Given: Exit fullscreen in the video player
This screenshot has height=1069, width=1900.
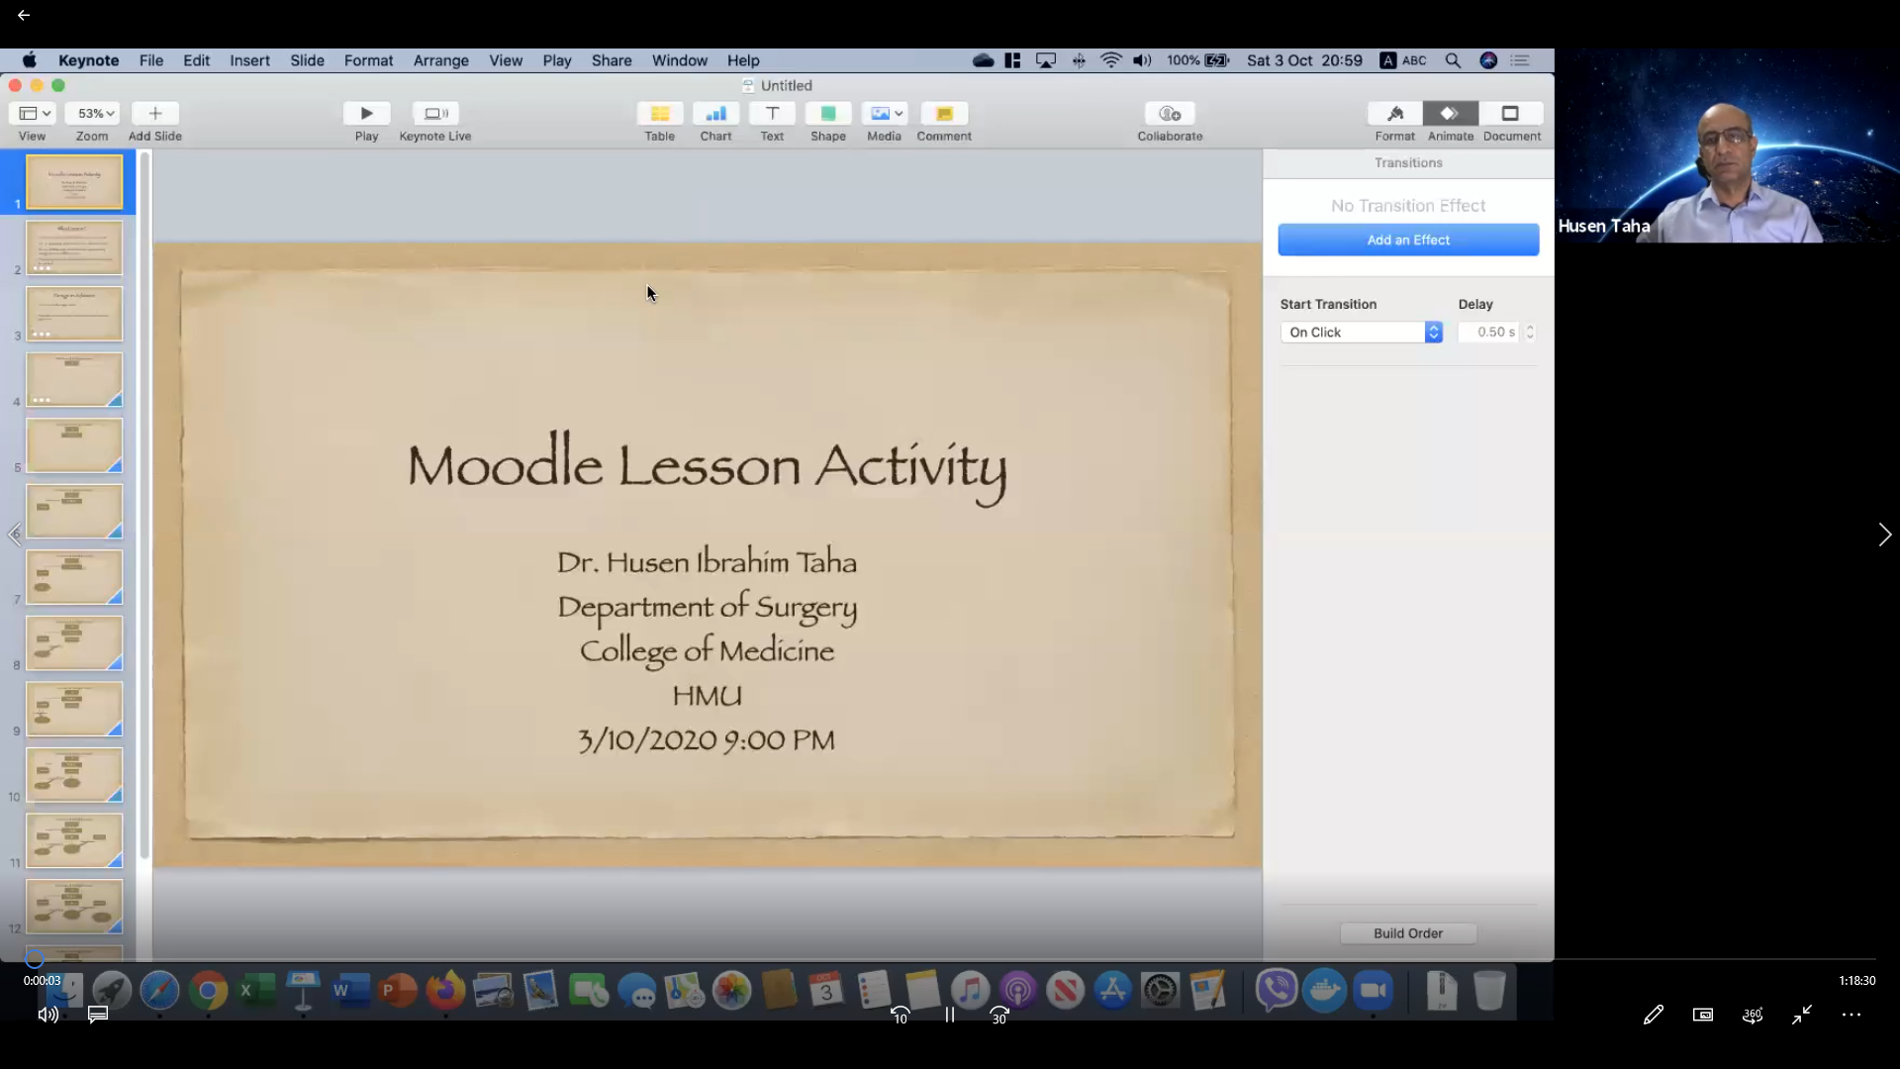Looking at the screenshot, I should click(x=1802, y=1015).
